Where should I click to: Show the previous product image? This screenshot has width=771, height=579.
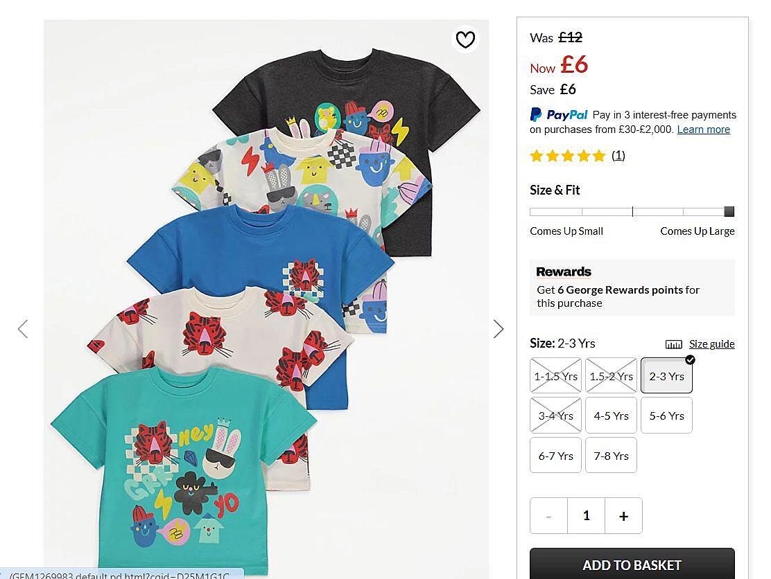(23, 329)
